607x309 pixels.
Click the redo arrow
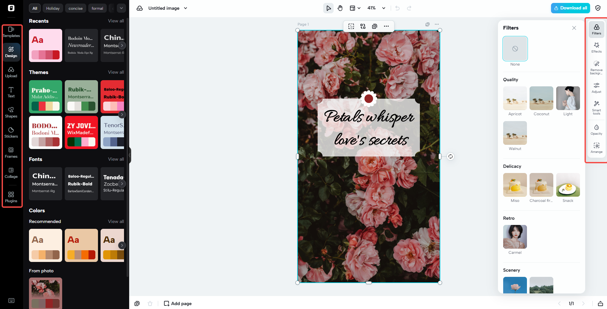pyautogui.click(x=409, y=8)
